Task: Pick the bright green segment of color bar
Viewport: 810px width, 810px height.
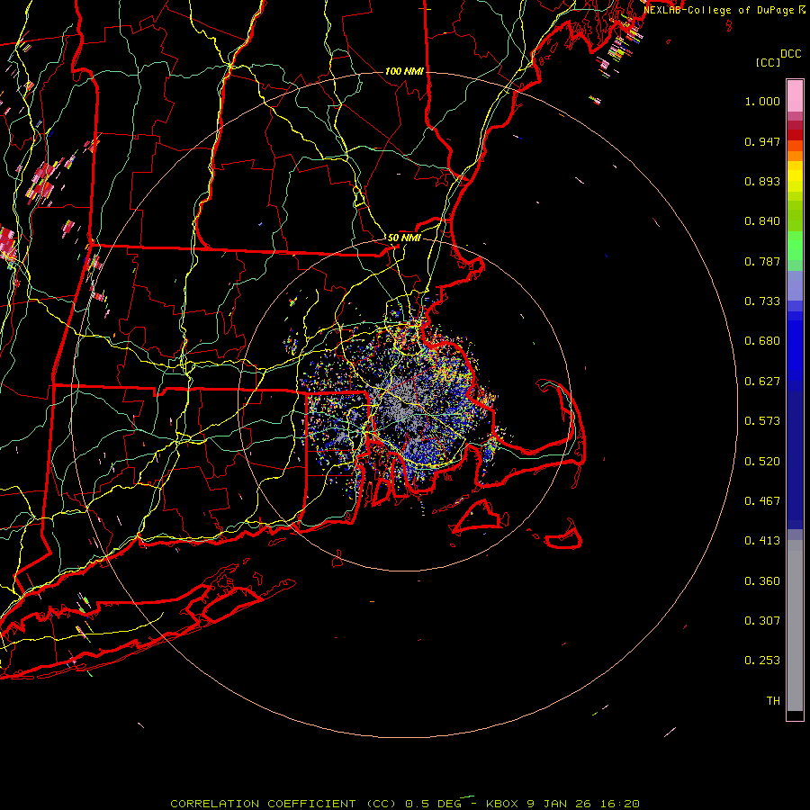Action: coord(795,246)
